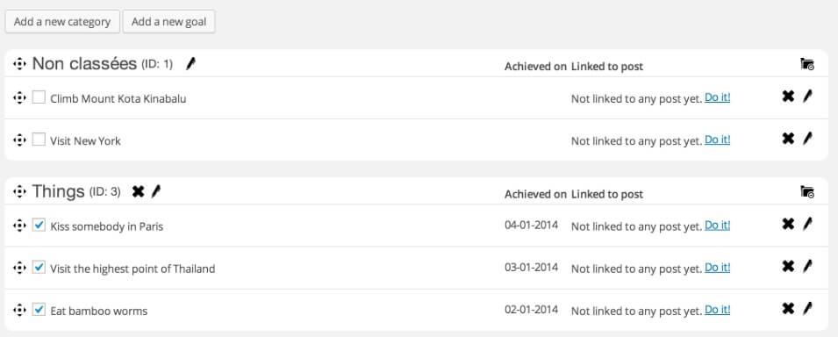Uncheck the Eat bamboo worms checkbox
Viewport: 838px width, 337px height.
(39, 309)
